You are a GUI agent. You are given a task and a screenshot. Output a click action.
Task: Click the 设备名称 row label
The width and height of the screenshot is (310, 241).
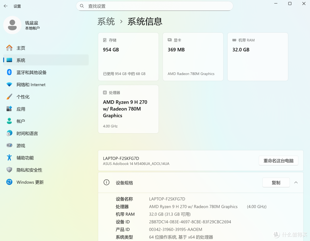124,199
